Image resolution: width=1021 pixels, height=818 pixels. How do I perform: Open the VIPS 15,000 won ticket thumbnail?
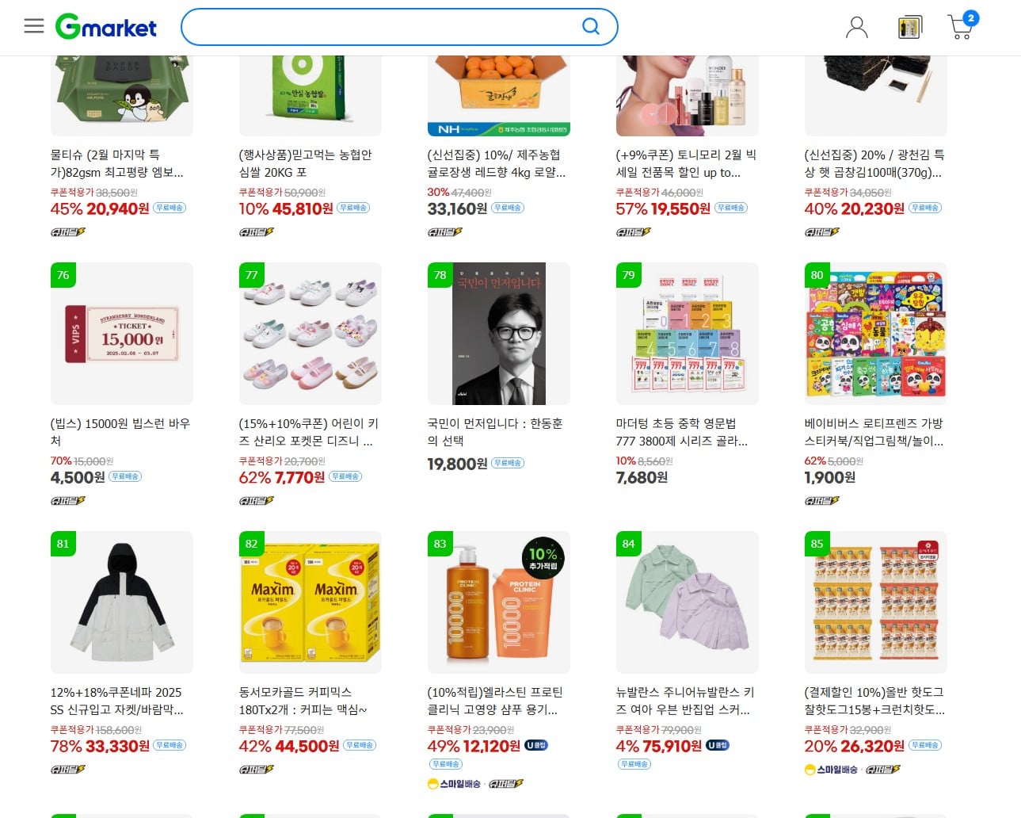coord(122,334)
